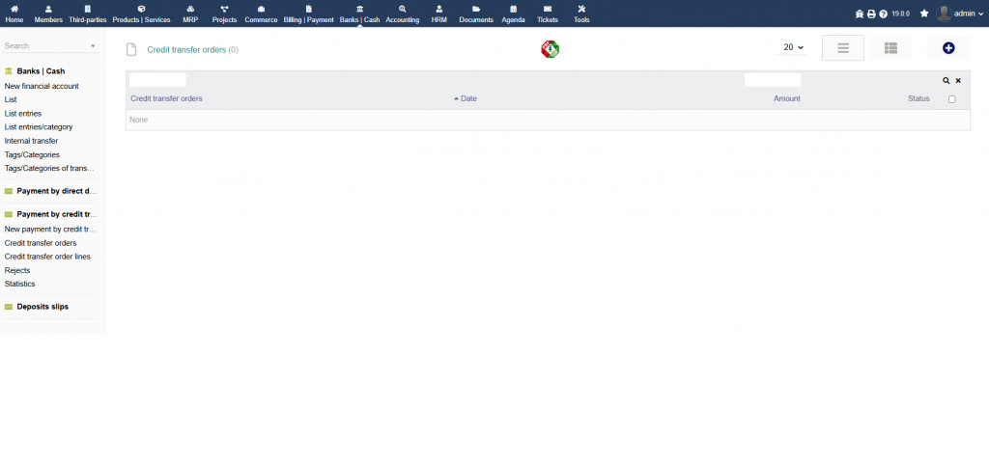Open the Rejects link
Viewport: 989px width, 463px height.
point(17,270)
